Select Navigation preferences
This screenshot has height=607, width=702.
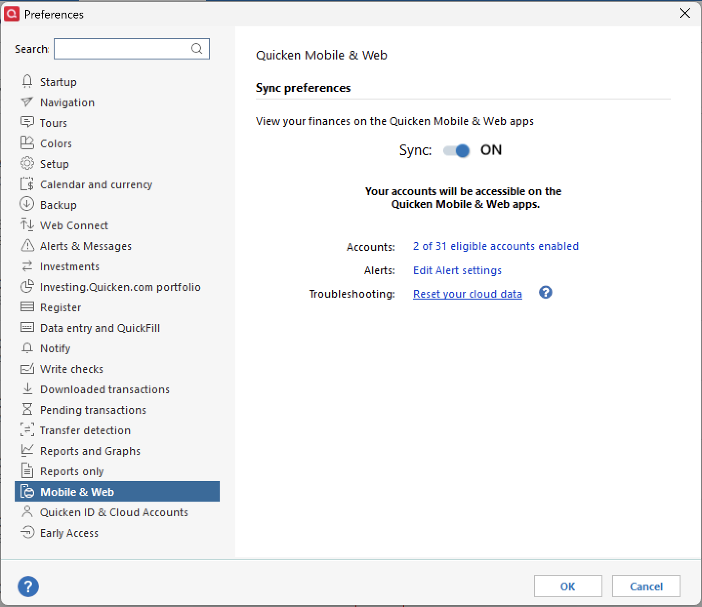(67, 102)
